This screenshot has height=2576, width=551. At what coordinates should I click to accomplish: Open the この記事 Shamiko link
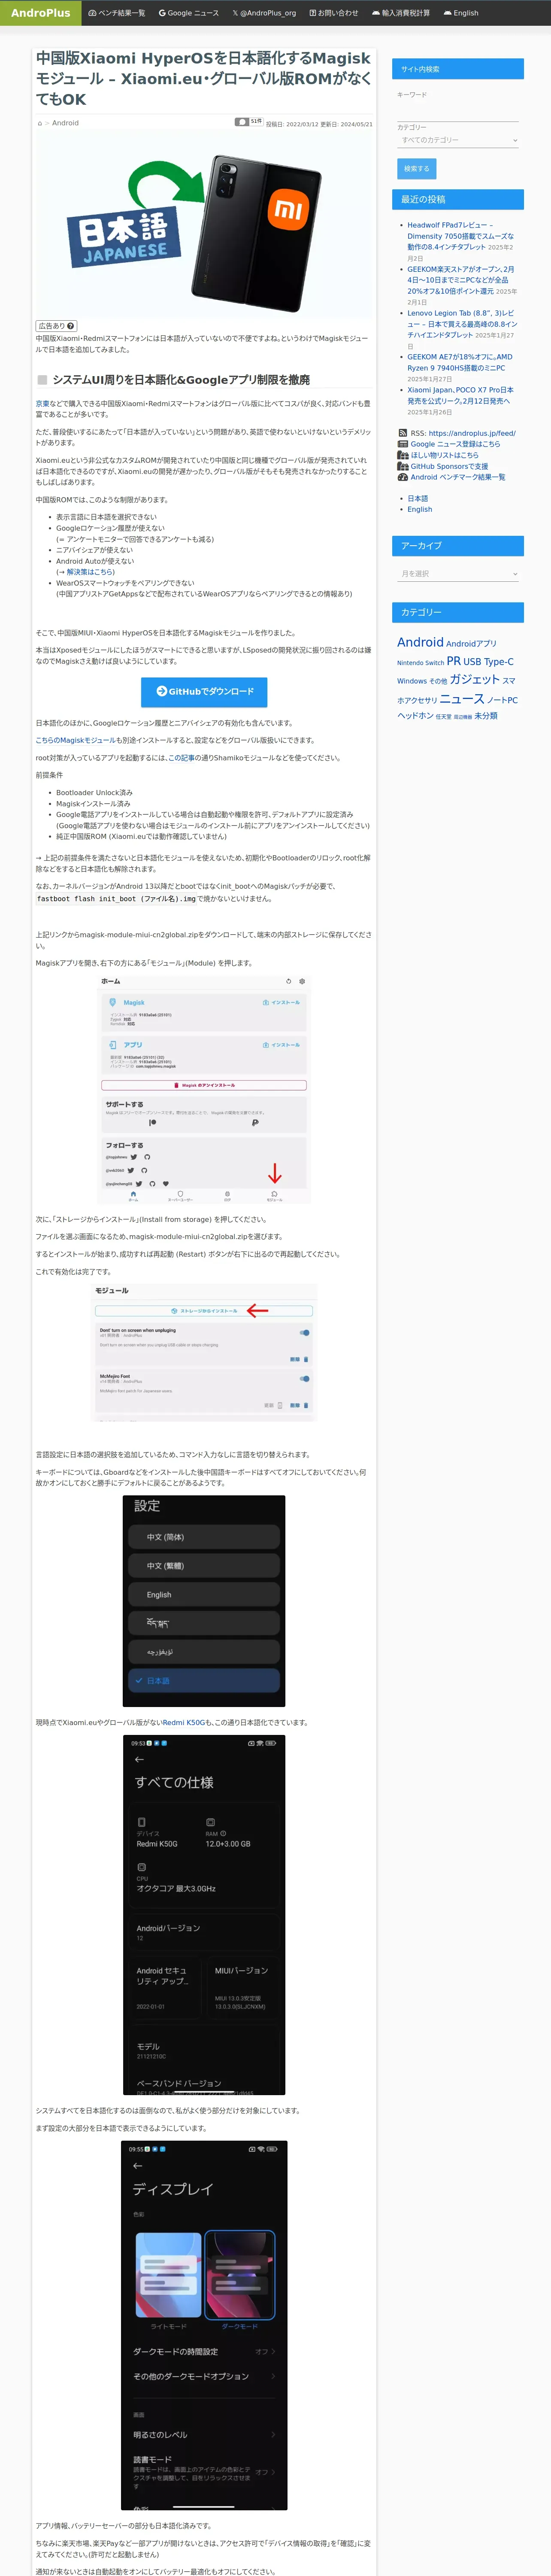182,758
